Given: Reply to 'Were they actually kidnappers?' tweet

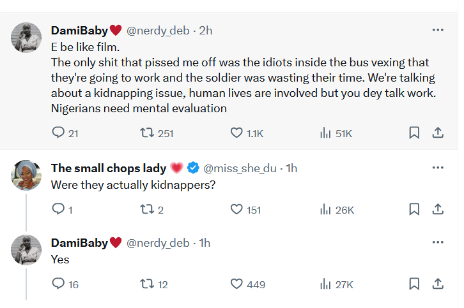Looking at the screenshot, I should [58, 209].
